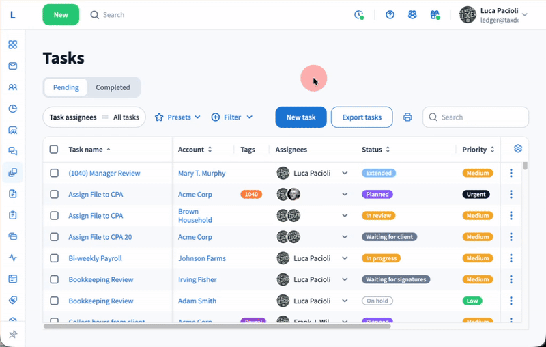Open the timer icon in top bar
The image size is (546, 347).
pyautogui.click(x=359, y=14)
